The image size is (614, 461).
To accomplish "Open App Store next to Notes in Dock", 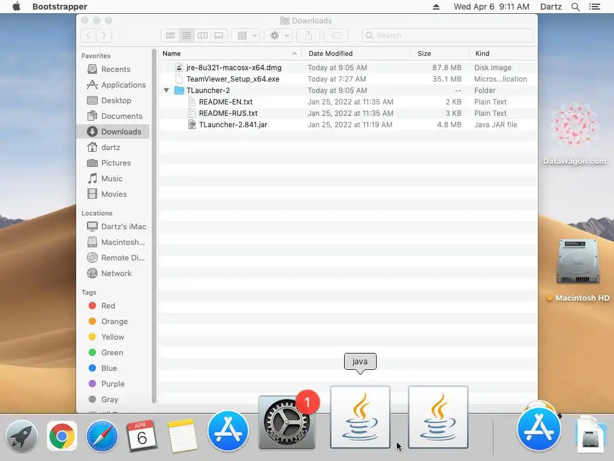I will [x=228, y=431].
